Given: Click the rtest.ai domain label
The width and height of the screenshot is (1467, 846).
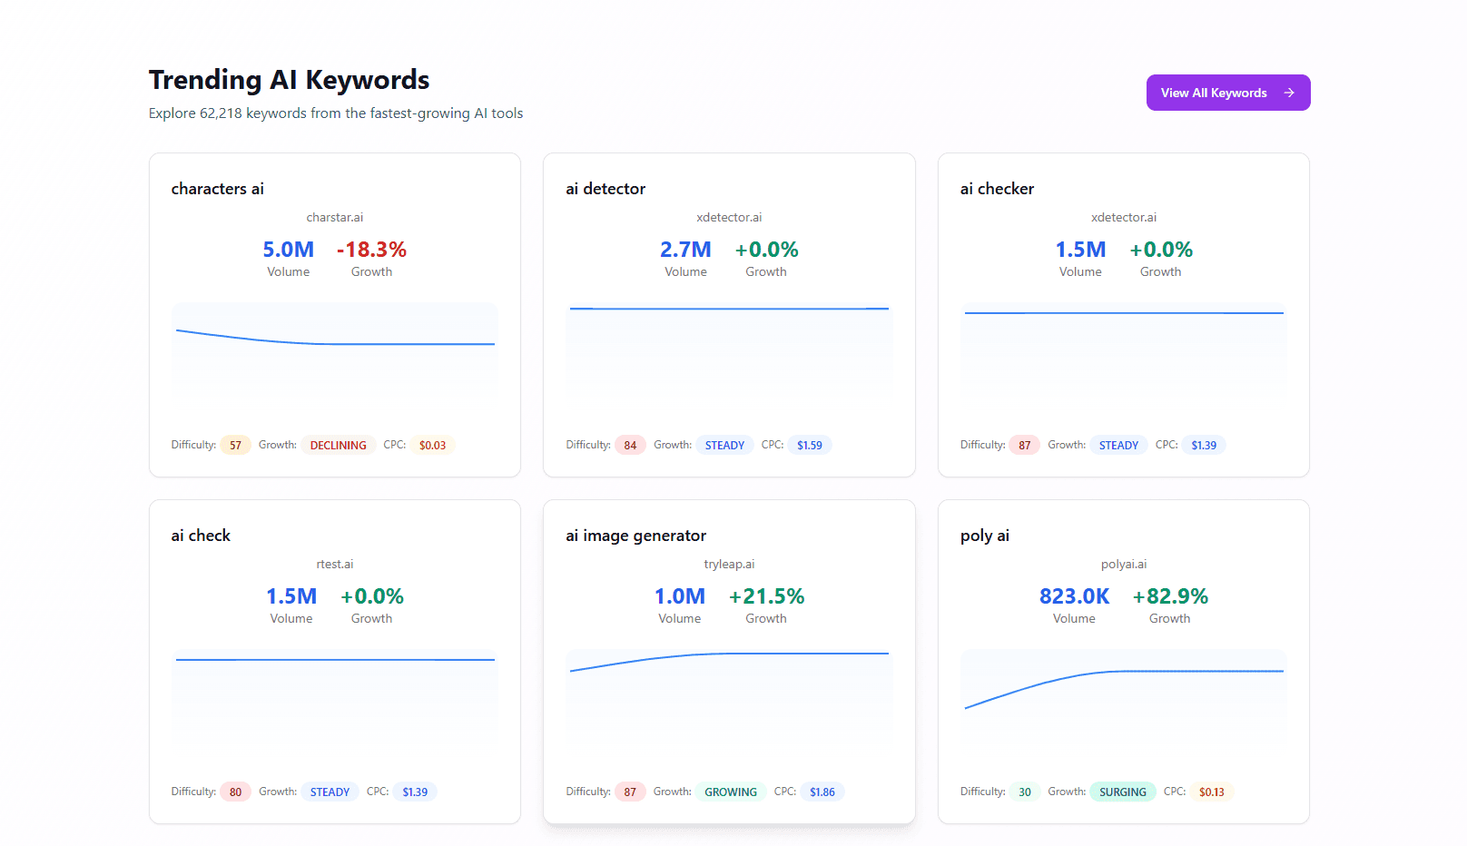Looking at the screenshot, I should (x=334, y=565).
